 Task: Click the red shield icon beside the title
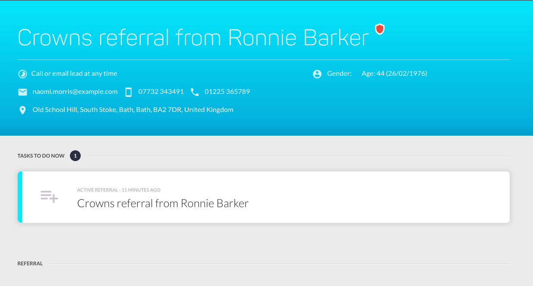tap(380, 29)
